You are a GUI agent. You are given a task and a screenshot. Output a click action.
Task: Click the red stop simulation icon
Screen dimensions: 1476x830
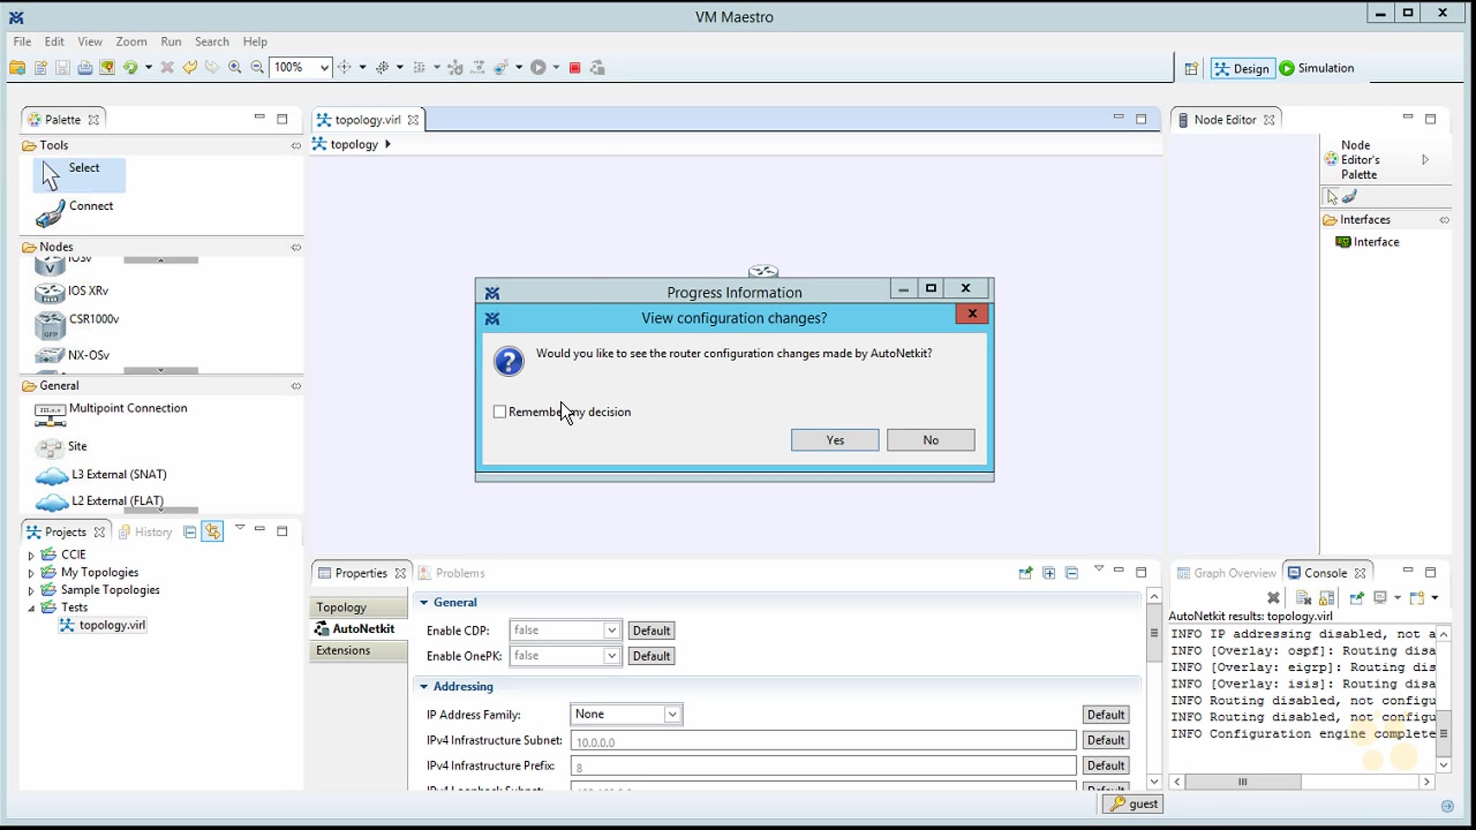coord(575,68)
